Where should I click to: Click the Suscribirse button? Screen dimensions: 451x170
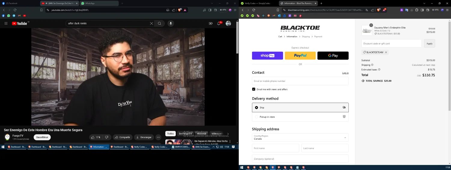tap(42, 137)
